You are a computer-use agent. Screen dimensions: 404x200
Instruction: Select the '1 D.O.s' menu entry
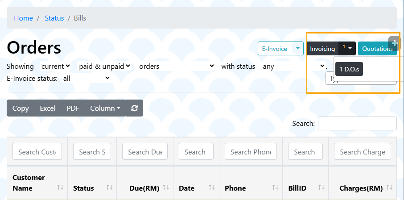pos(349,69)
